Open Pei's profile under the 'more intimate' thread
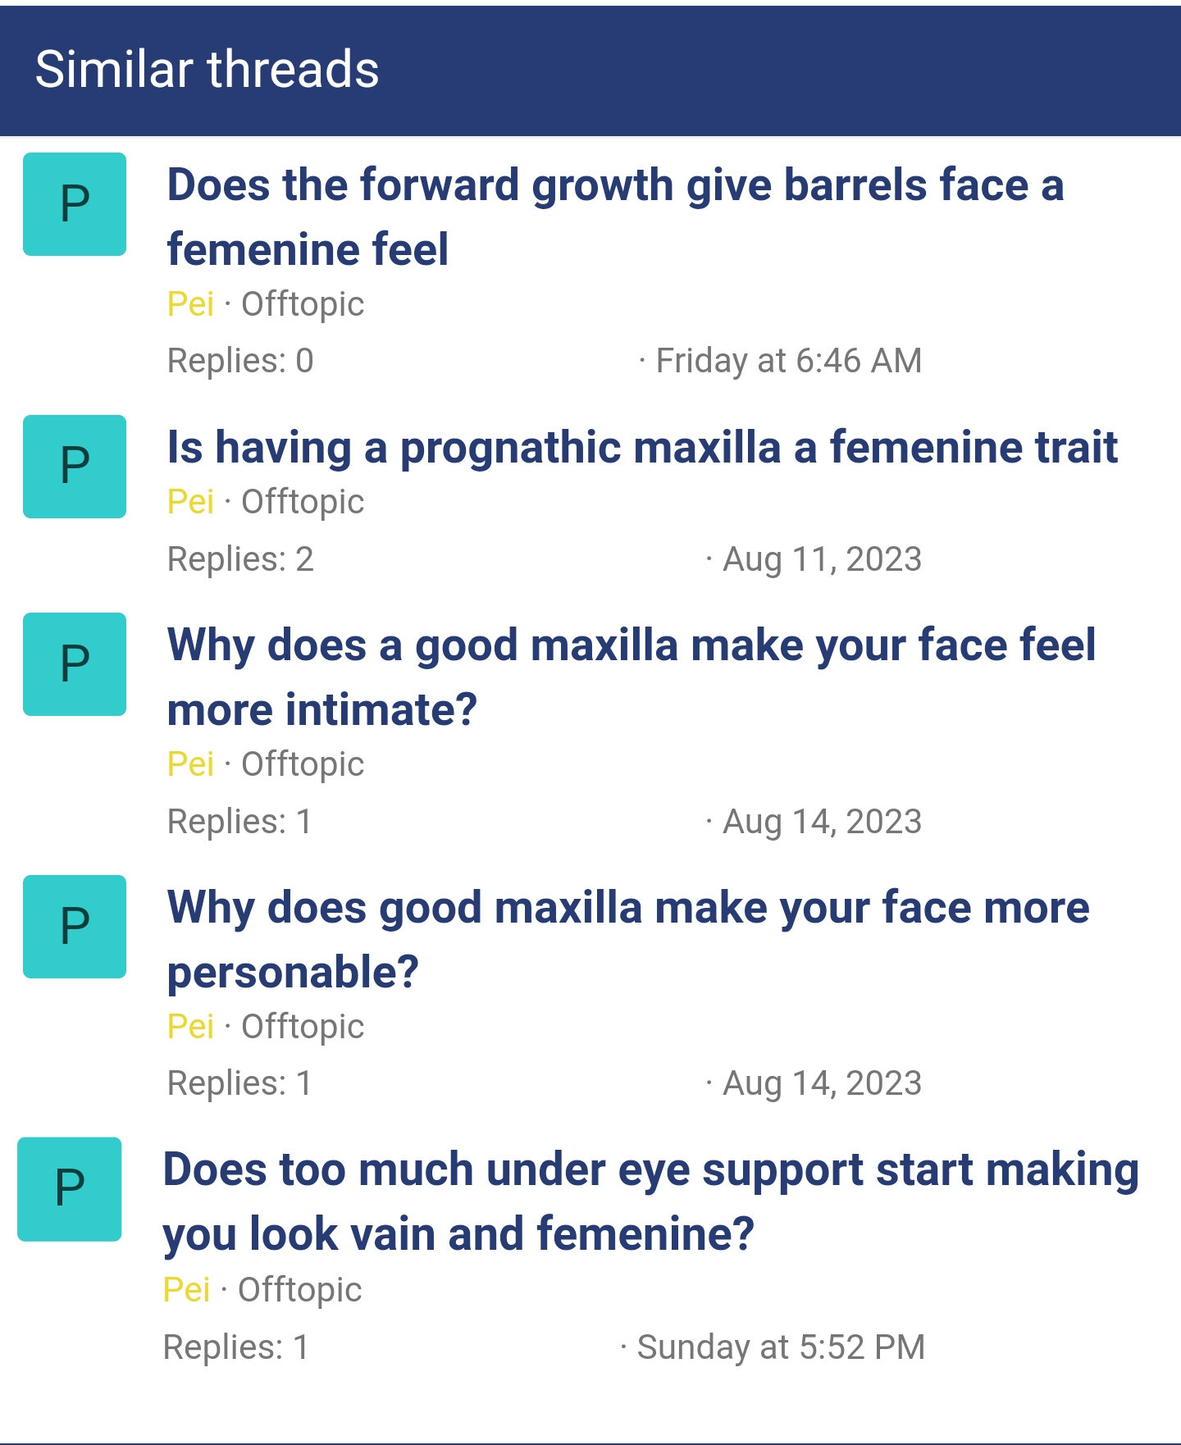 [190, 764]
